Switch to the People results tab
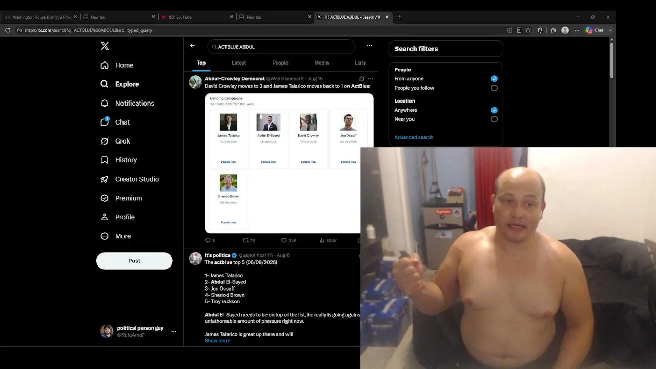Screen dimensions: 656x369 pyautogui.click(x=280, y=63)
